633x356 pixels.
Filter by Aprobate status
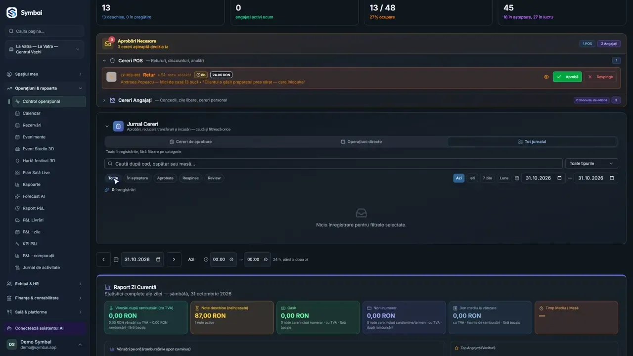165,178
